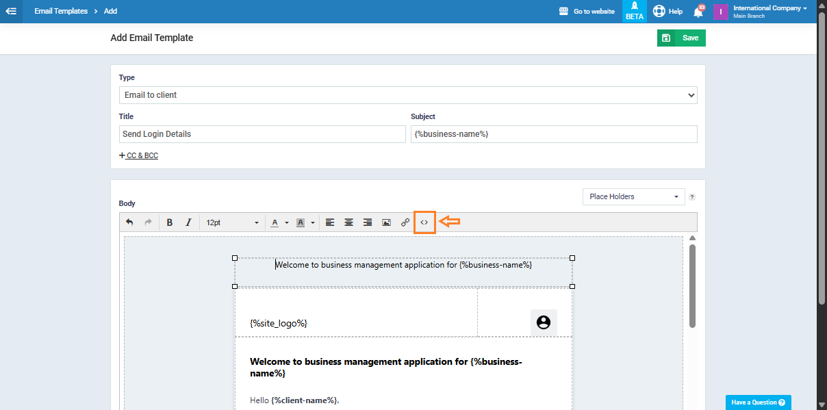Viewport: 827px width, 410px height.
Task: Center align the text
Action: click(x=348, y=222)
